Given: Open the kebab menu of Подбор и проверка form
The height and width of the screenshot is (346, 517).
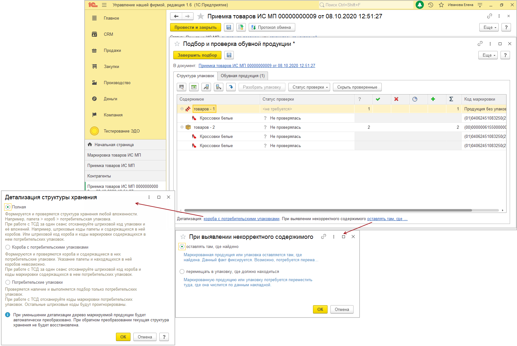Looking at the screenshot, I should tap(490, 44).
